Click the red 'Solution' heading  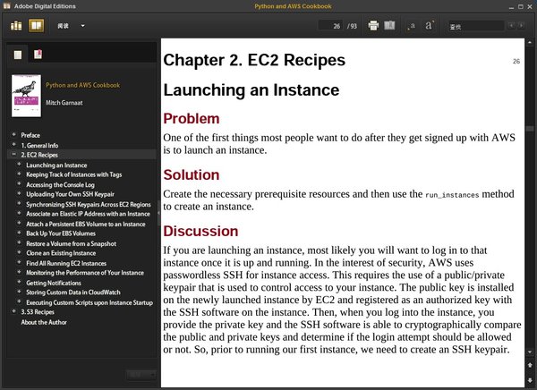pos(192,174)
